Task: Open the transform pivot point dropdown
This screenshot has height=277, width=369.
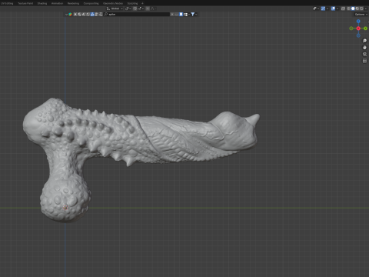Action: tap(128, 8)
